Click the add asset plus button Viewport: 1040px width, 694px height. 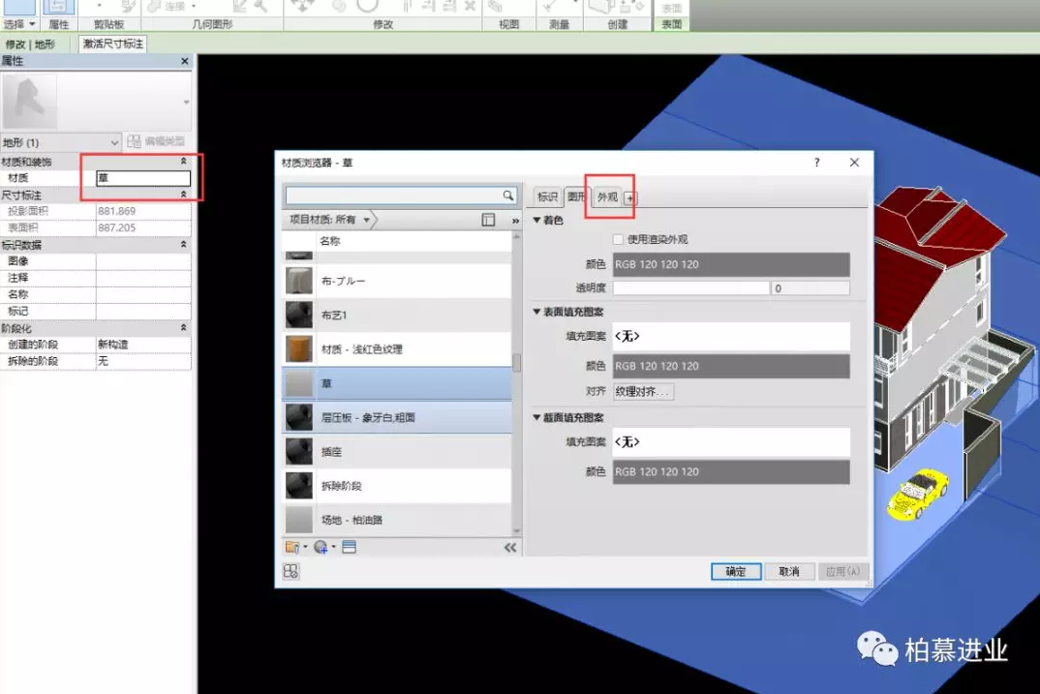pyautogui.click(x=629, y=197)
